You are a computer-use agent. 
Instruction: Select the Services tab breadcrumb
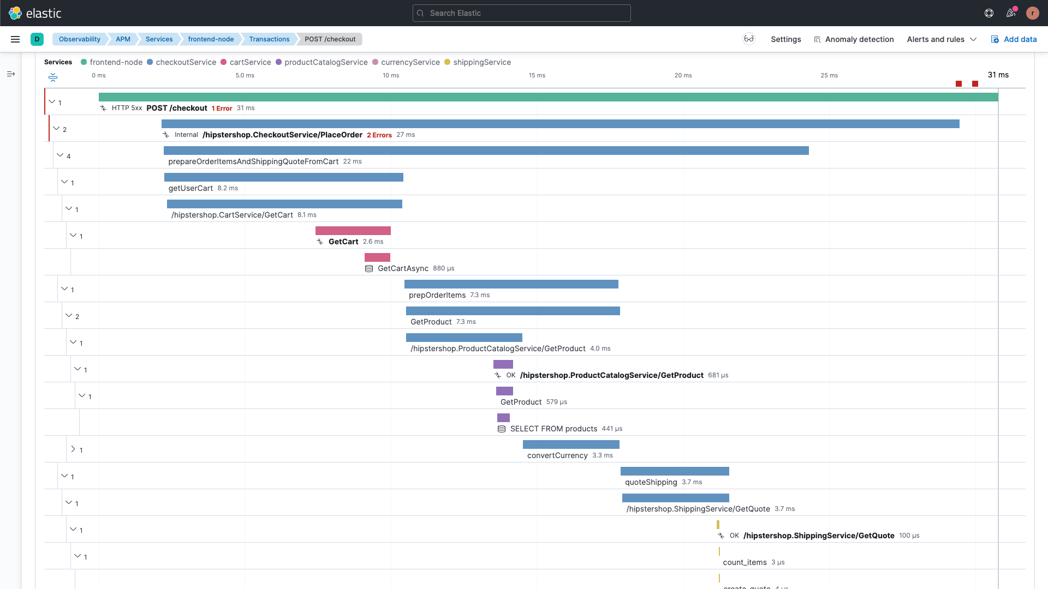[x=158, y=39]
